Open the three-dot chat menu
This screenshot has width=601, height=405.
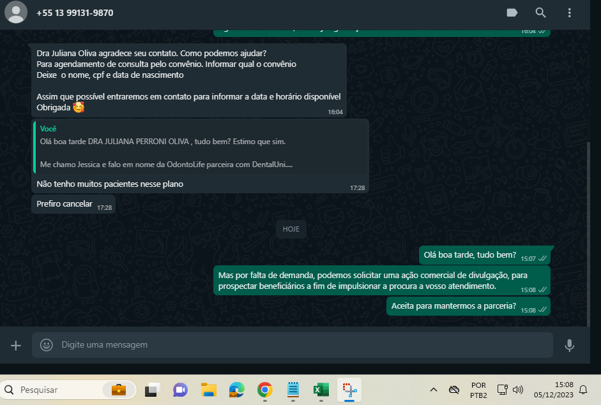(x=569, y=13)
